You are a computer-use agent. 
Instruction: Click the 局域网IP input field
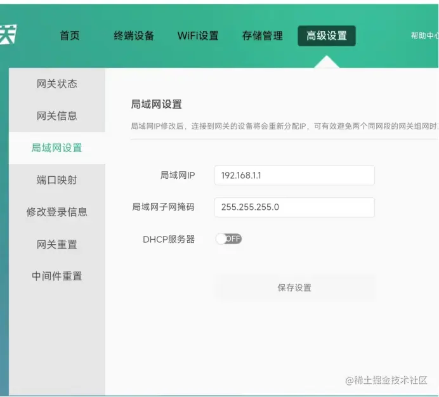[x=294, y=175]
